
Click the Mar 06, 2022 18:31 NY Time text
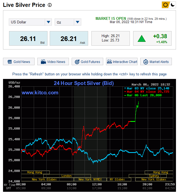click(x=131, y=22)
